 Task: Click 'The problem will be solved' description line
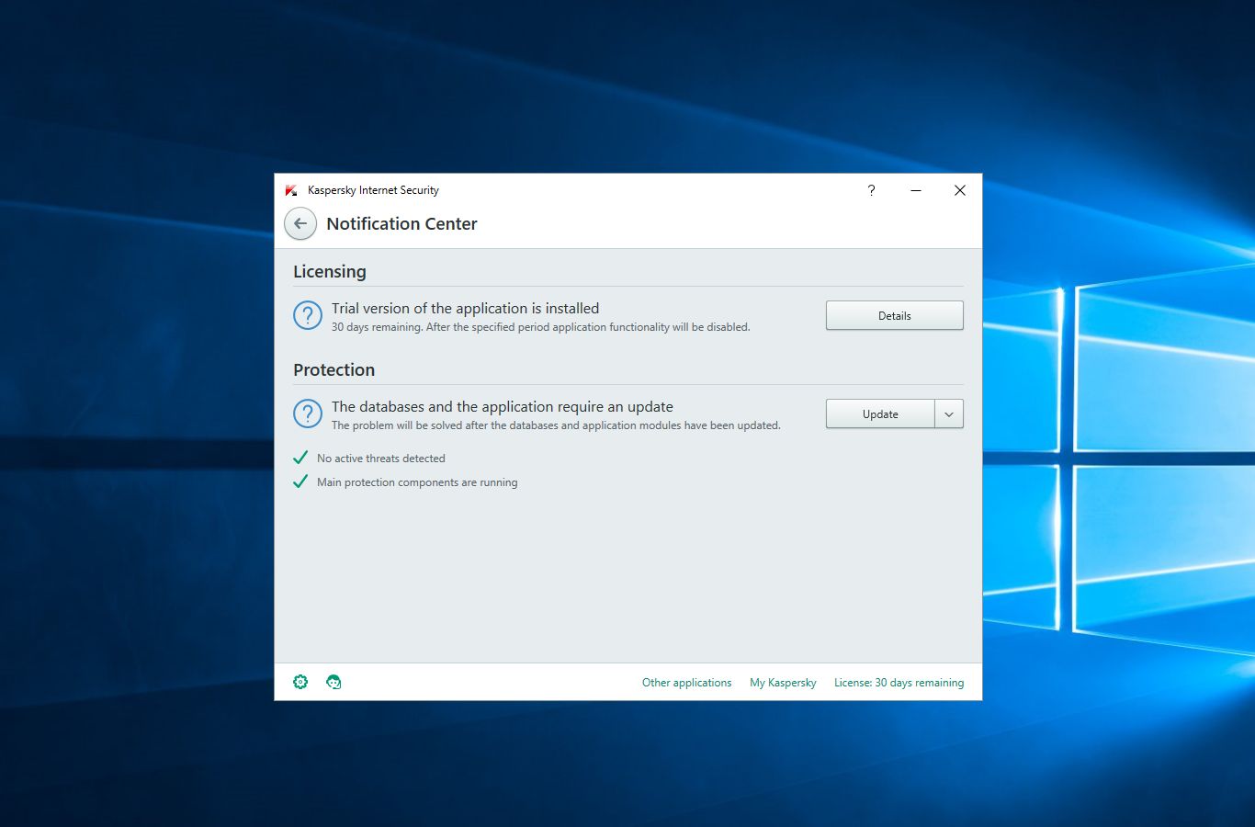556,425
